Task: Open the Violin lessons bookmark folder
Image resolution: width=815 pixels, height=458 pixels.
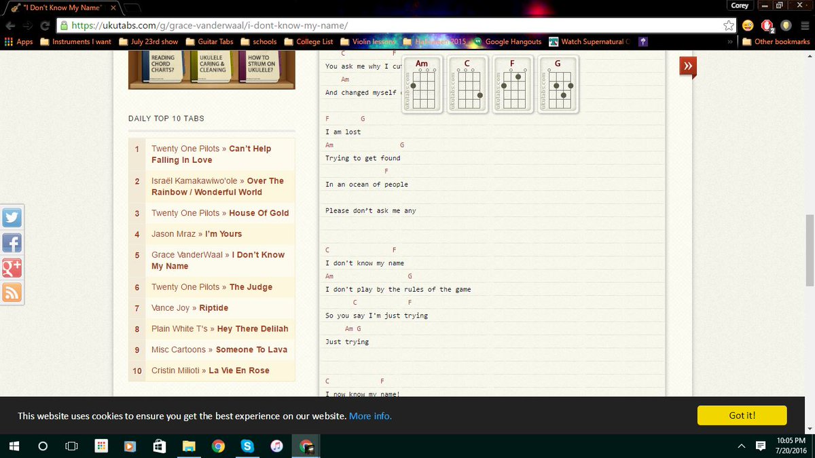Action: pos(367,41)
